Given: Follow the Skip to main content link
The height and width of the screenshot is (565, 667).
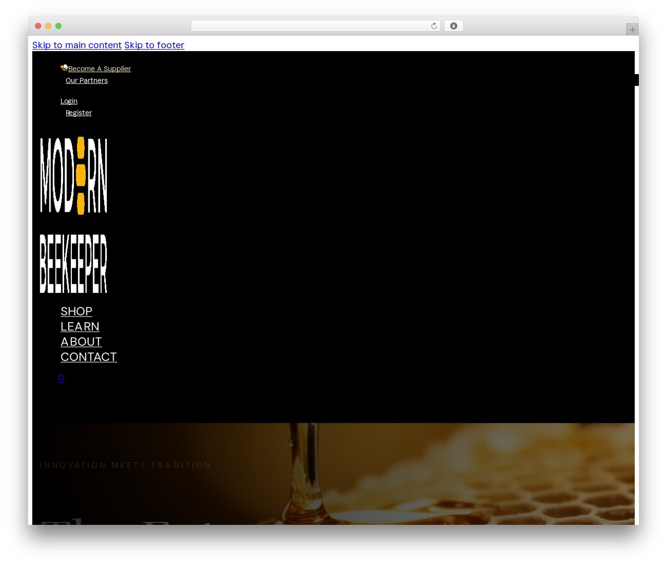Looking at the screenshot, I should pos(77,45).
